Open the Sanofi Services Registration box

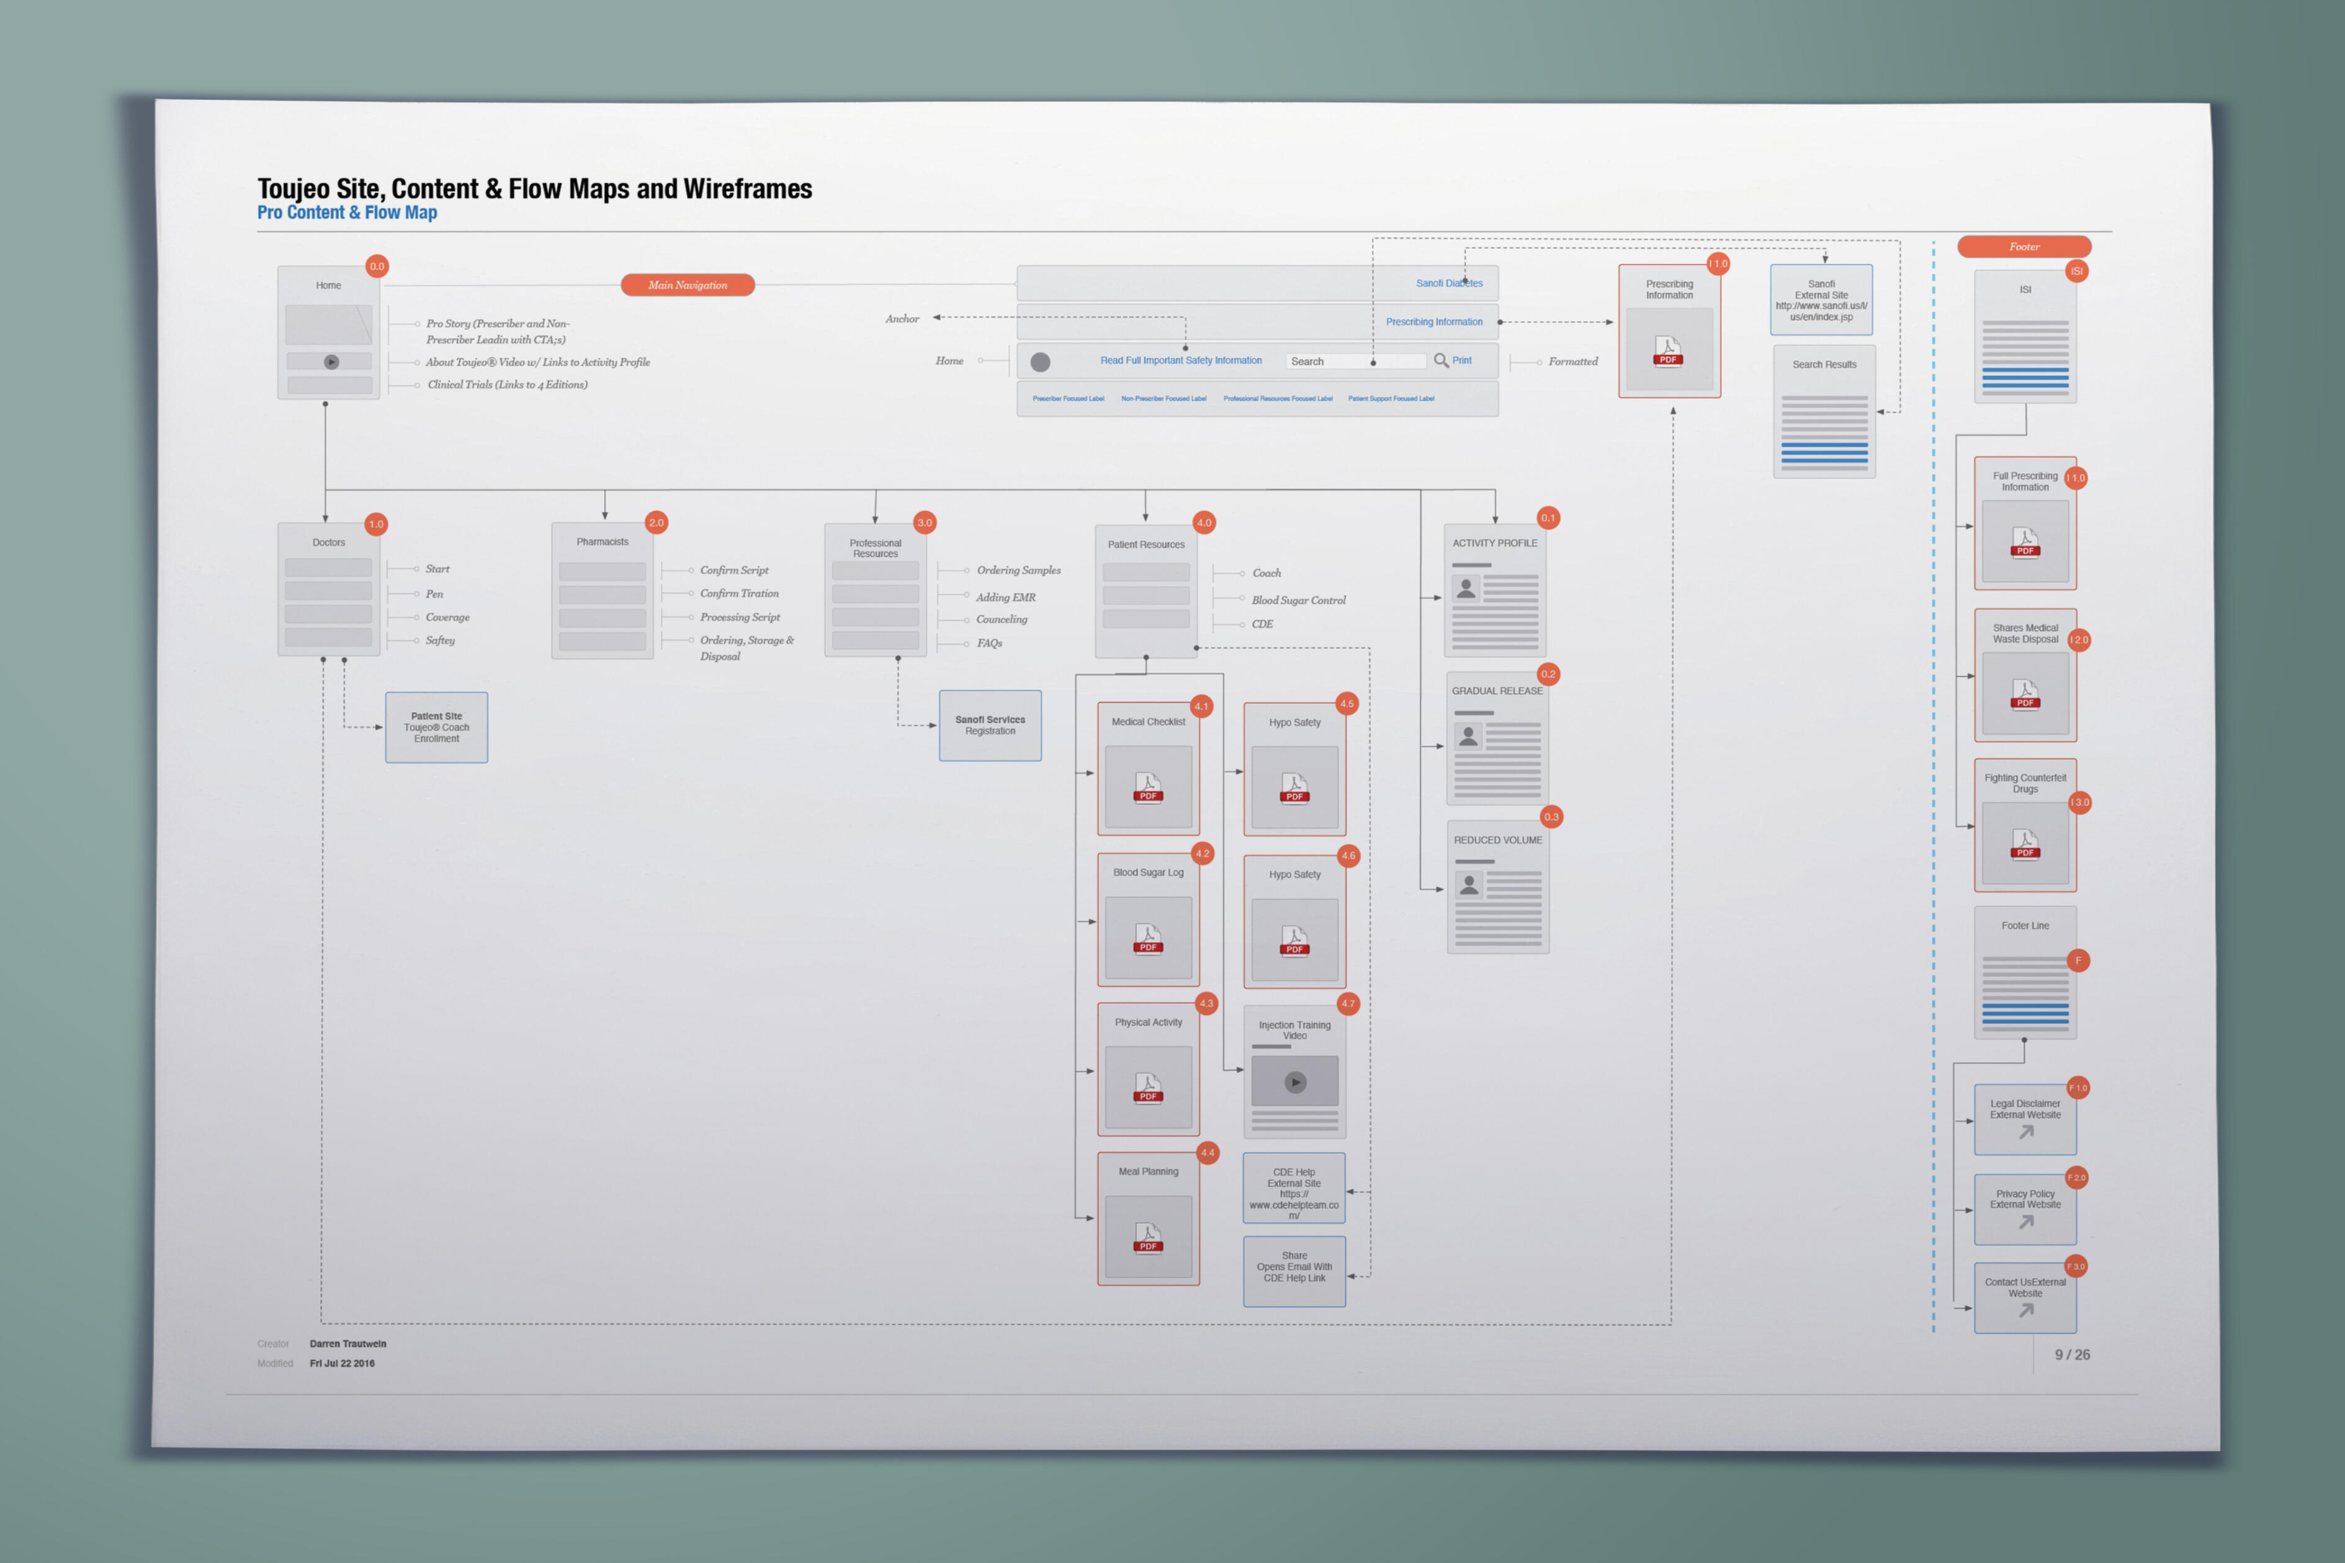[990, 726]
